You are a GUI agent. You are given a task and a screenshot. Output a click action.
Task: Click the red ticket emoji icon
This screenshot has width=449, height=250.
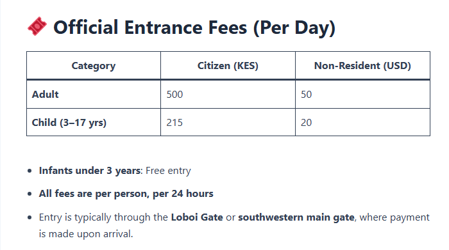37,26
